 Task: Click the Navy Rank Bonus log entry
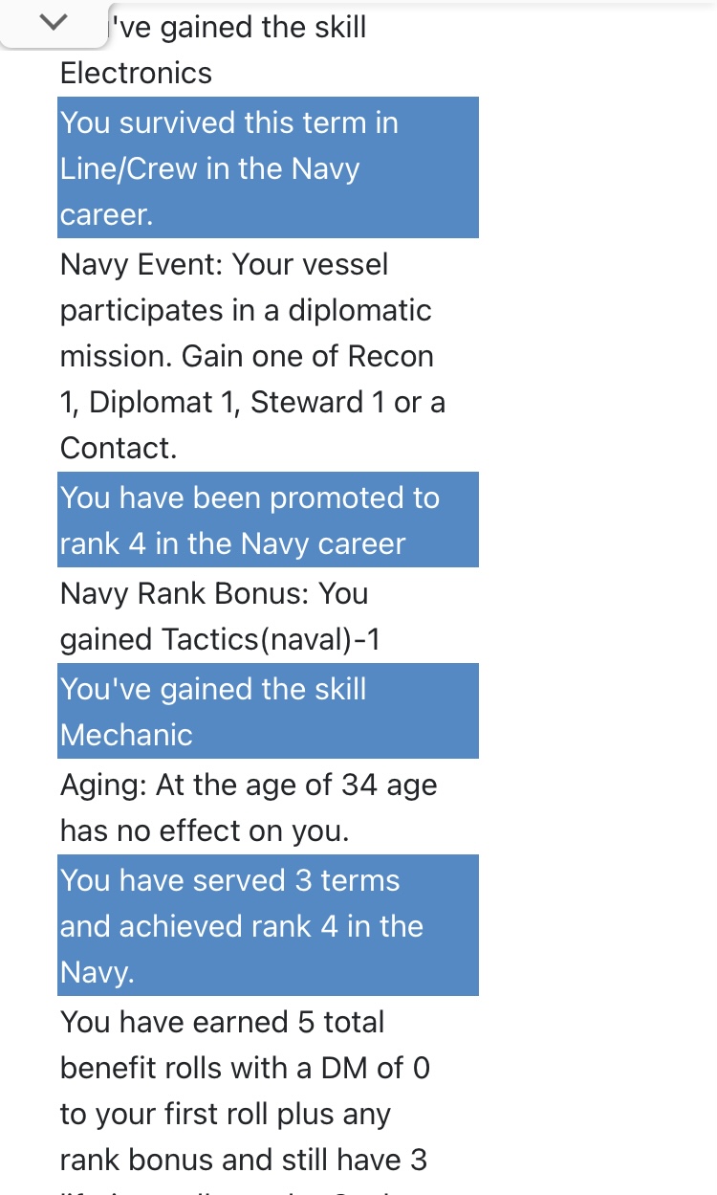click(220, 616)
